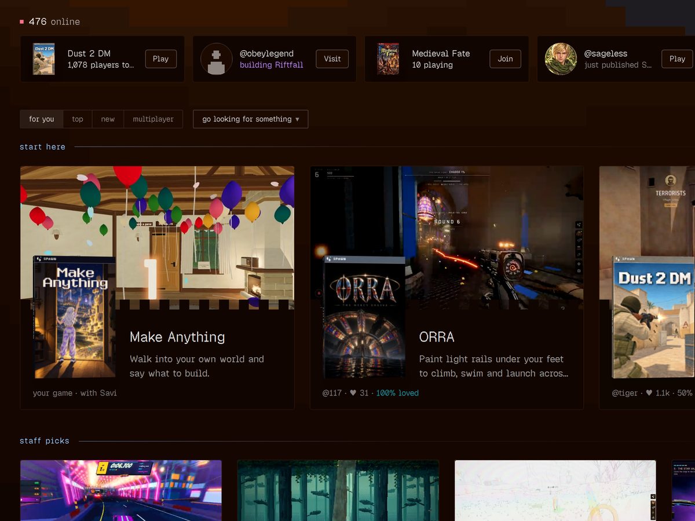Screen dimensions: 695x521
Task: Select the 'for you' tab
Action: pos(42,119)
